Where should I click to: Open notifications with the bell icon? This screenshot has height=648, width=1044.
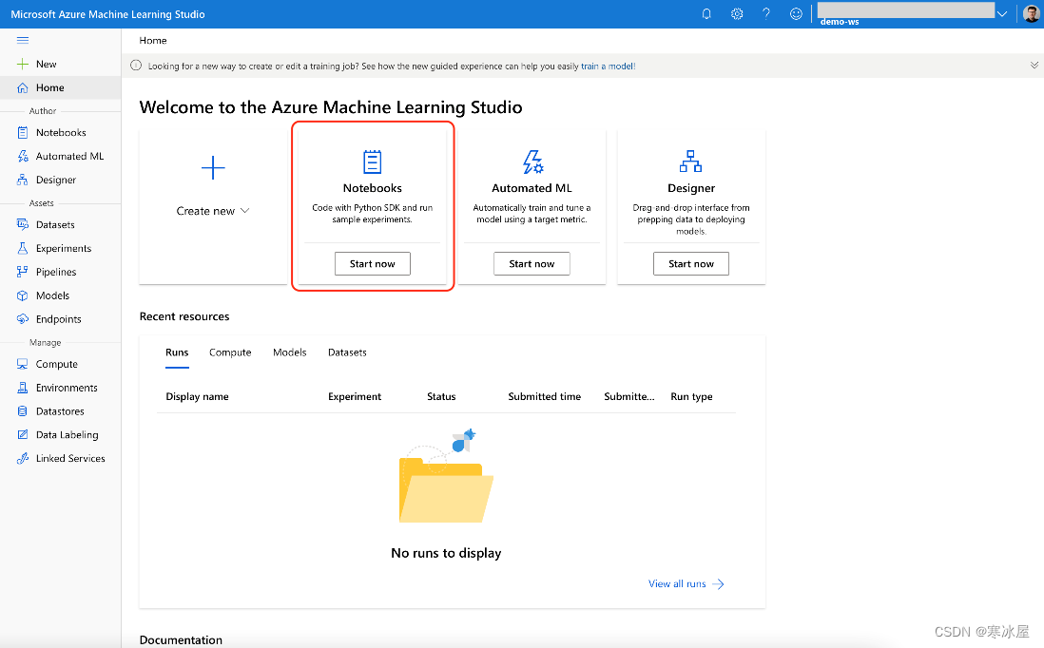pyautogui.click(x=706, y=14)
